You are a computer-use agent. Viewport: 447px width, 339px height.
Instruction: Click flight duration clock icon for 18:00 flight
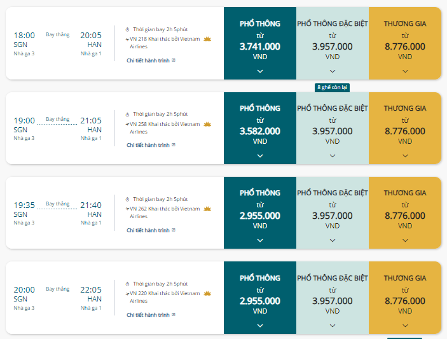tap(127, 29)
